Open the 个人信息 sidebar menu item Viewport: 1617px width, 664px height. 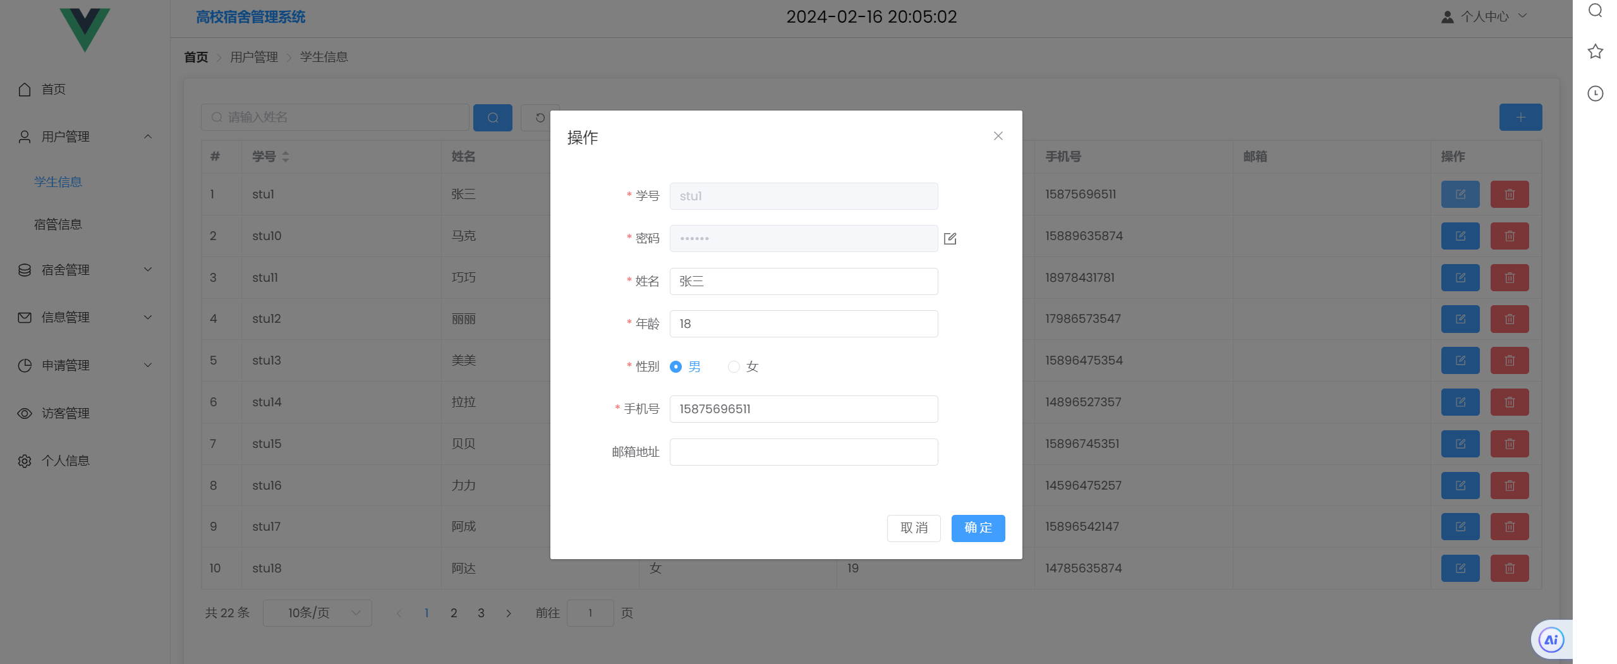[85, 461]
